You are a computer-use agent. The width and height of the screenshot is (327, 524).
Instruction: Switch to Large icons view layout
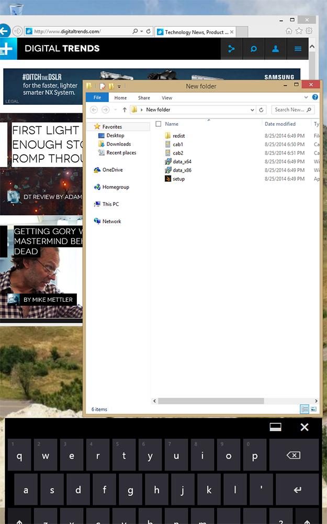(313, 409)
